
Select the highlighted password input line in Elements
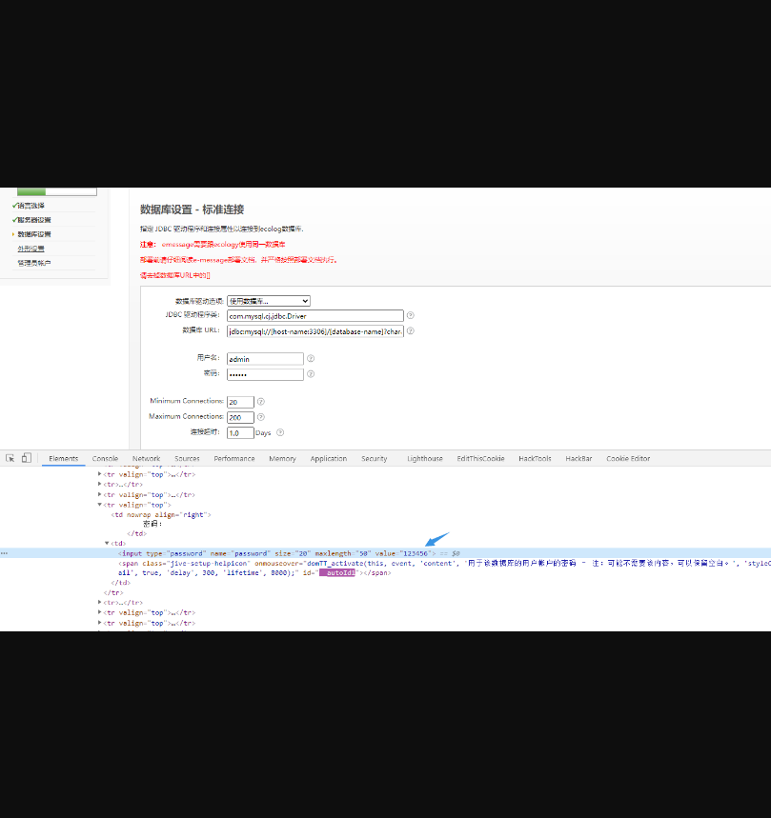coord(276,552)
